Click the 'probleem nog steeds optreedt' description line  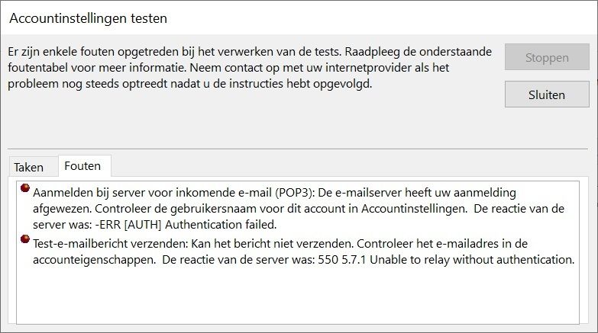pyautogui.click(x=189, y=84)
